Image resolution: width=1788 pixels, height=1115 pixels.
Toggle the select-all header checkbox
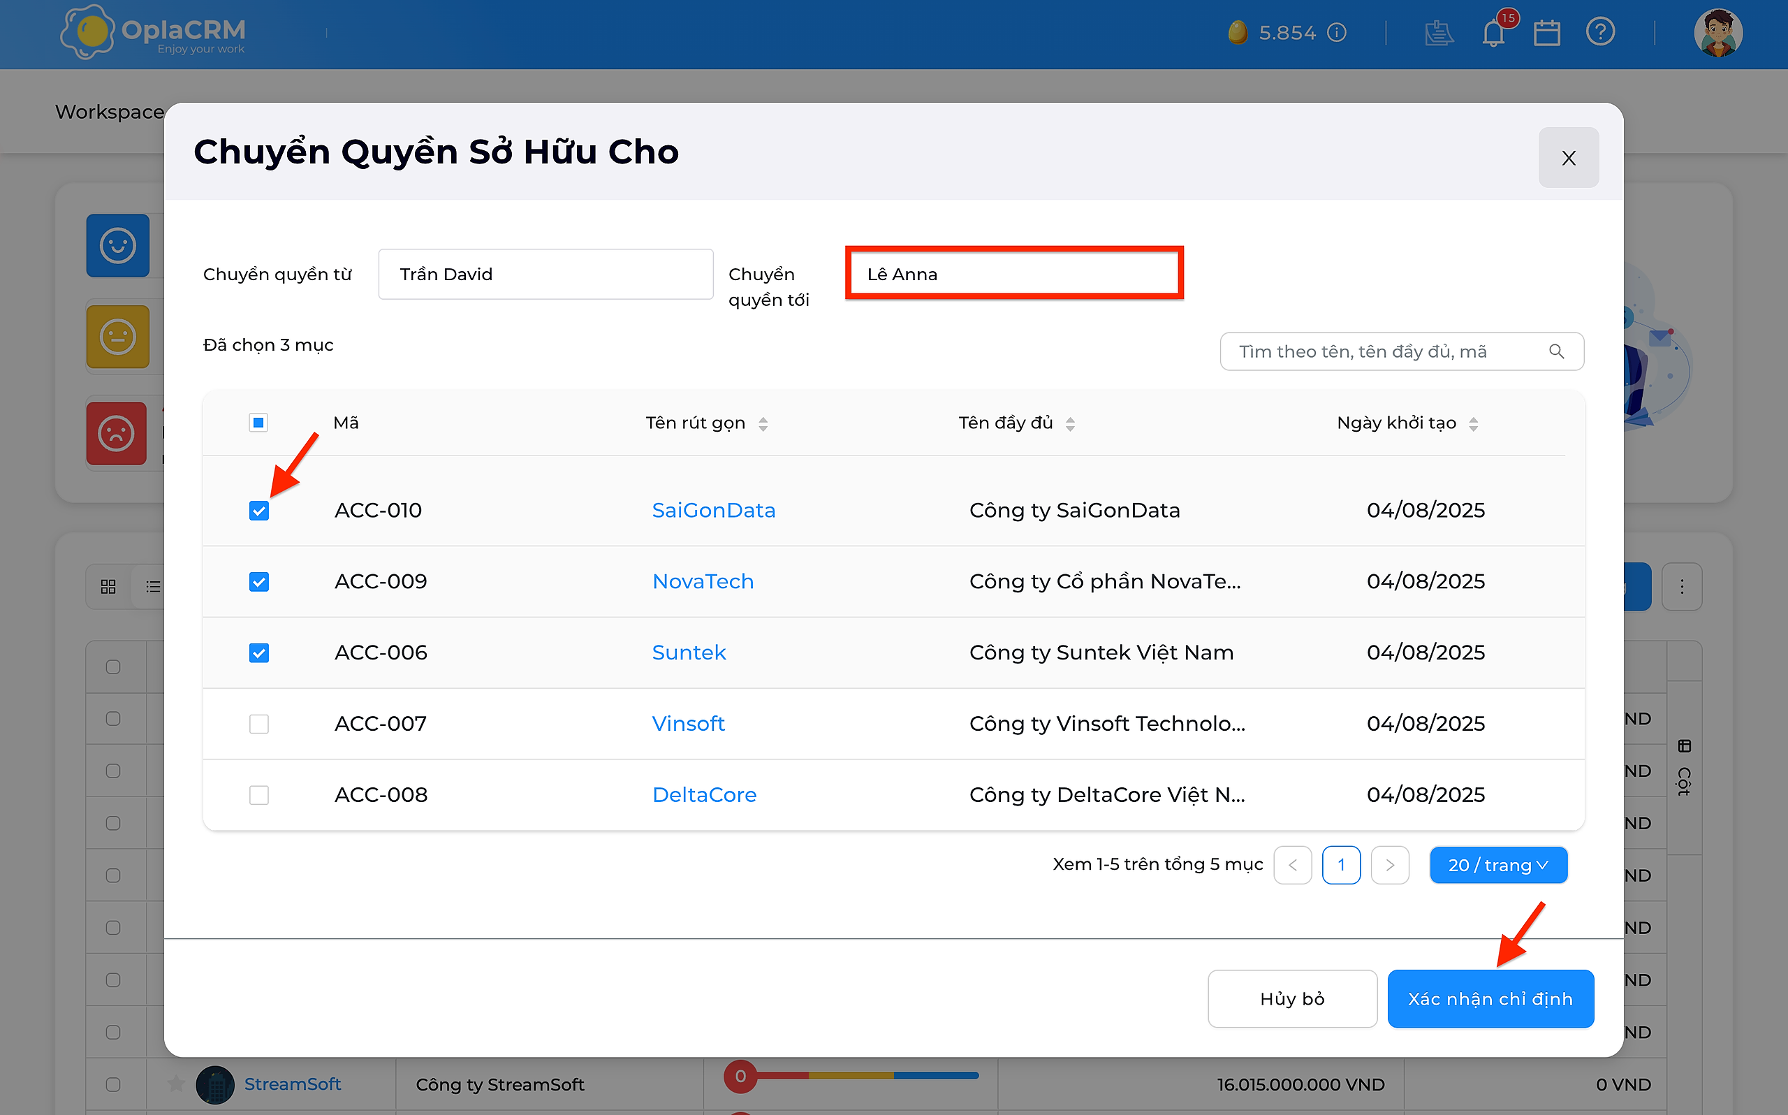258,423
